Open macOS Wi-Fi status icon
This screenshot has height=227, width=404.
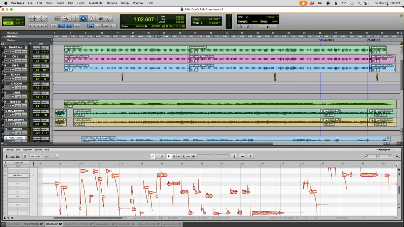[344, 3]
